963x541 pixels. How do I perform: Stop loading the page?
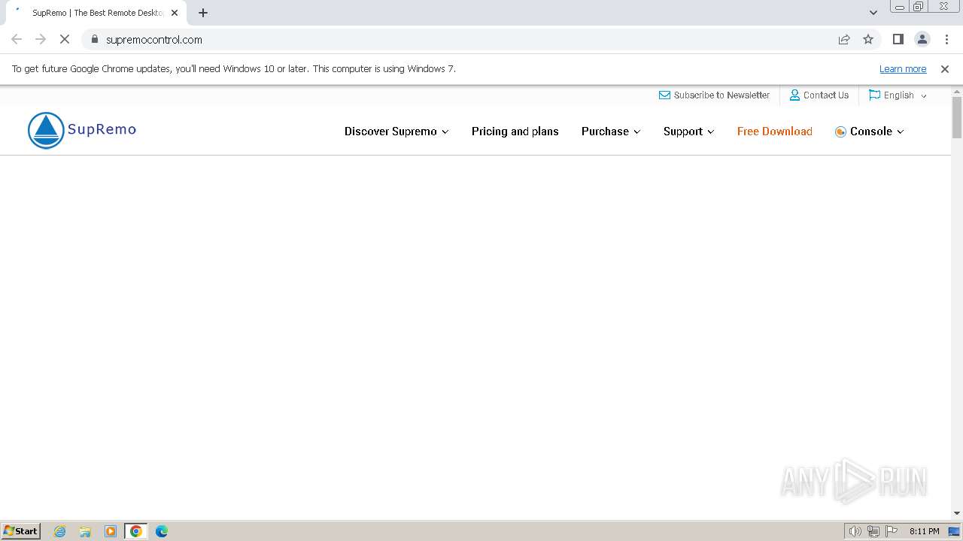pyautogui.click(x=65, y=39)
